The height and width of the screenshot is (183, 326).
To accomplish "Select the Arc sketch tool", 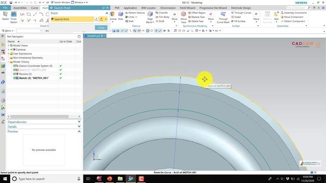I will [41, 14].
